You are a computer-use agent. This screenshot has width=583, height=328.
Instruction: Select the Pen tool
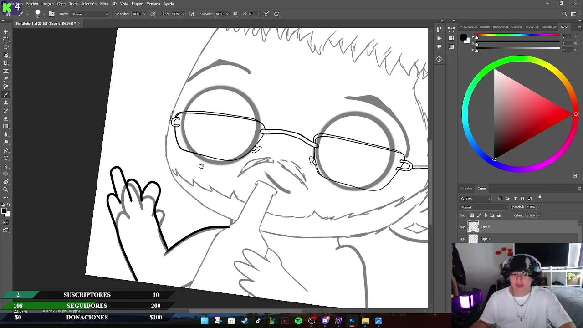[6, 150]
